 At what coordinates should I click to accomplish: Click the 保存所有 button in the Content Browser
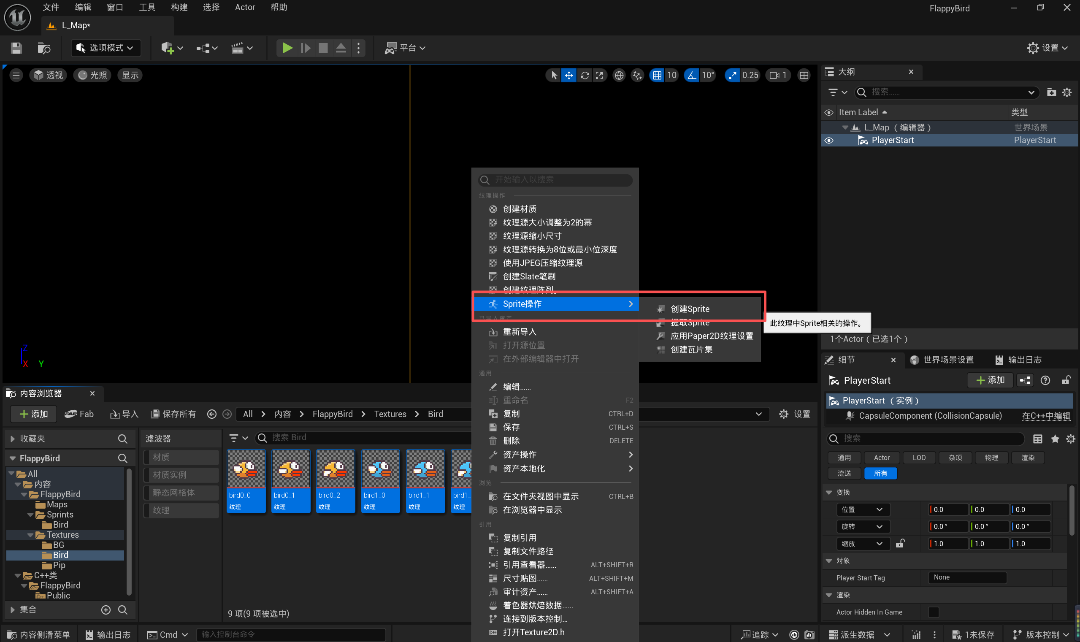(173, 414)
